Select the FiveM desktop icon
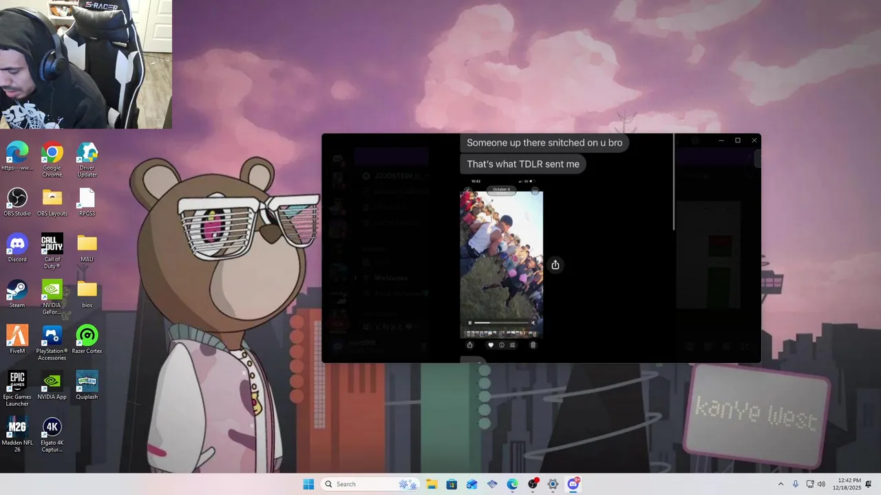This screenshot has height=495, width=881. coord(17,340)
